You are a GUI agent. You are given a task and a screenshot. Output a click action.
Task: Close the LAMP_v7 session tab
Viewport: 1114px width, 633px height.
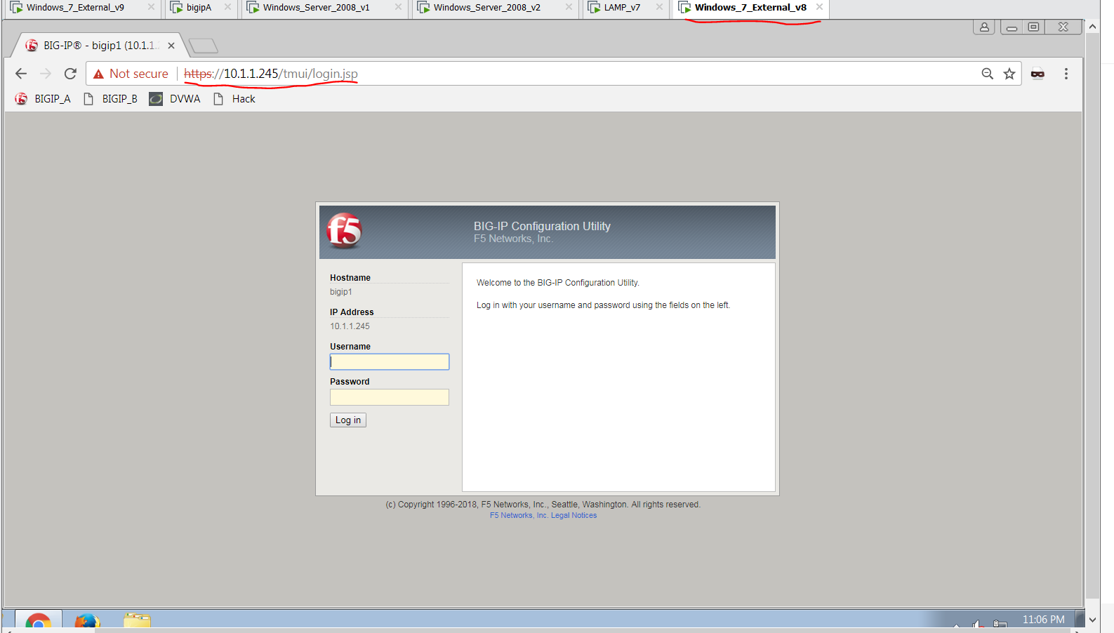click(659, 7)
